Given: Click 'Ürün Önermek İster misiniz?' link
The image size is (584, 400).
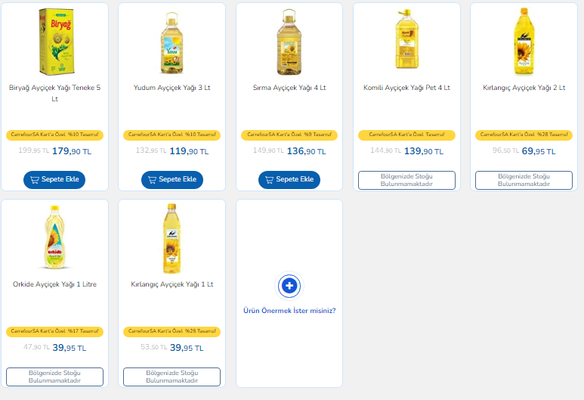Looking at the screenshot, I should 289,311.
